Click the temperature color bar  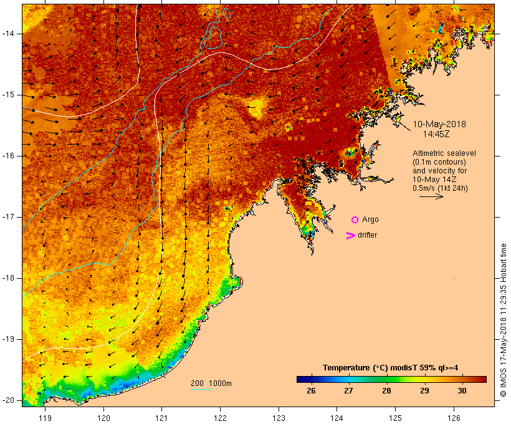click(391, 379)
